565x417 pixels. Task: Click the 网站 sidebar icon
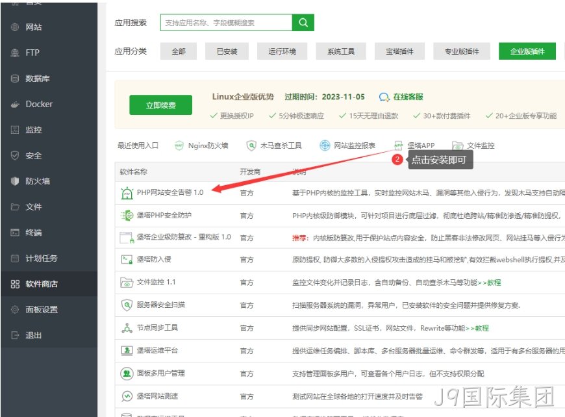coord(15,27)
